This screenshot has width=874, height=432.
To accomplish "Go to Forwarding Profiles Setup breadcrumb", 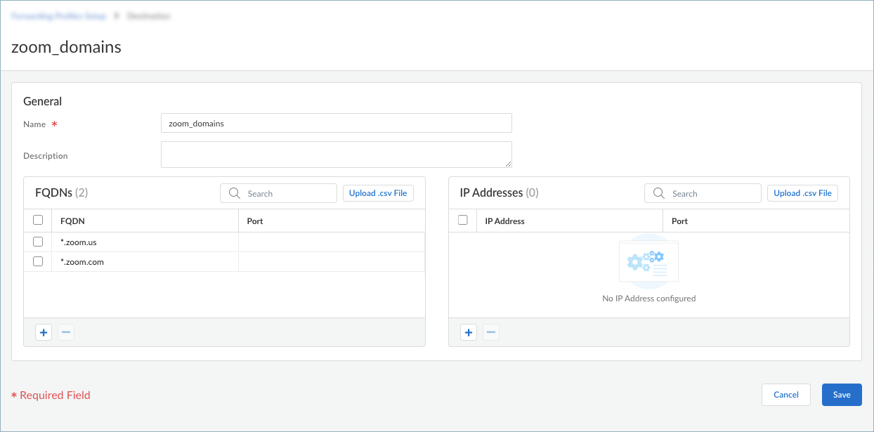I will [x=60, y=15].
